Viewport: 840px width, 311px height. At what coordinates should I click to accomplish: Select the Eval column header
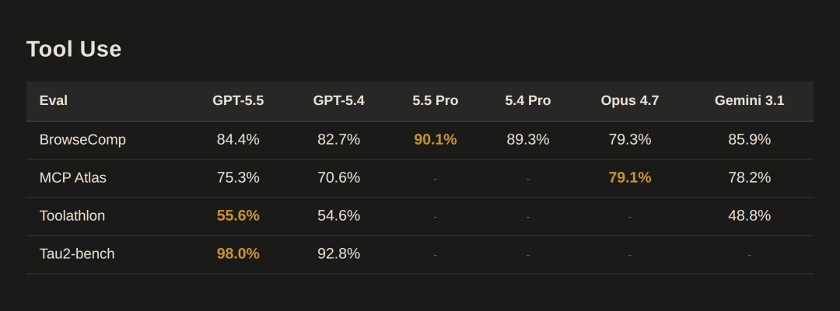(54, 100)
